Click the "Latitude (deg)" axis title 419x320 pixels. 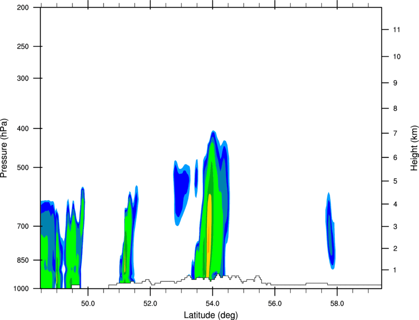point(210,315)
